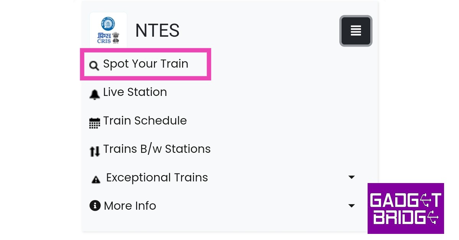This screenshot has width=459, height=240.
Task: Select the calendar icon for Train Schedule
Action: click(x=94, y=123)
